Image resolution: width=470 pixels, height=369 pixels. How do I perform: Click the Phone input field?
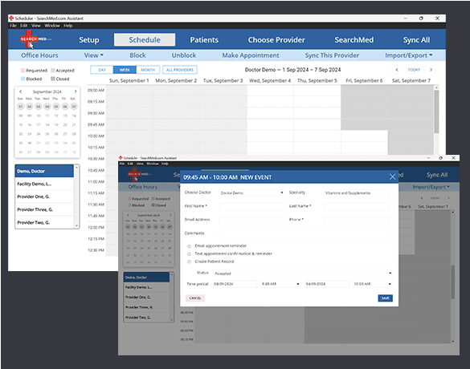pos(357,220)
